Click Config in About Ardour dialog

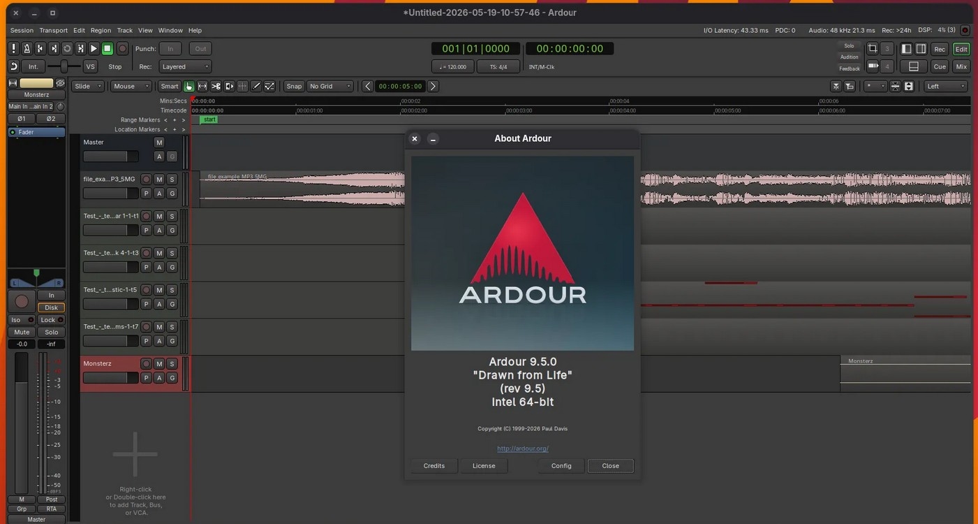click(x=561, y=466)
